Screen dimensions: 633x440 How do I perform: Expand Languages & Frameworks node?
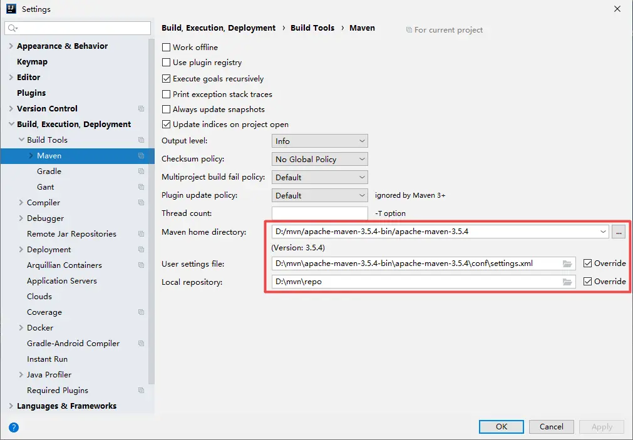[11, 406]
